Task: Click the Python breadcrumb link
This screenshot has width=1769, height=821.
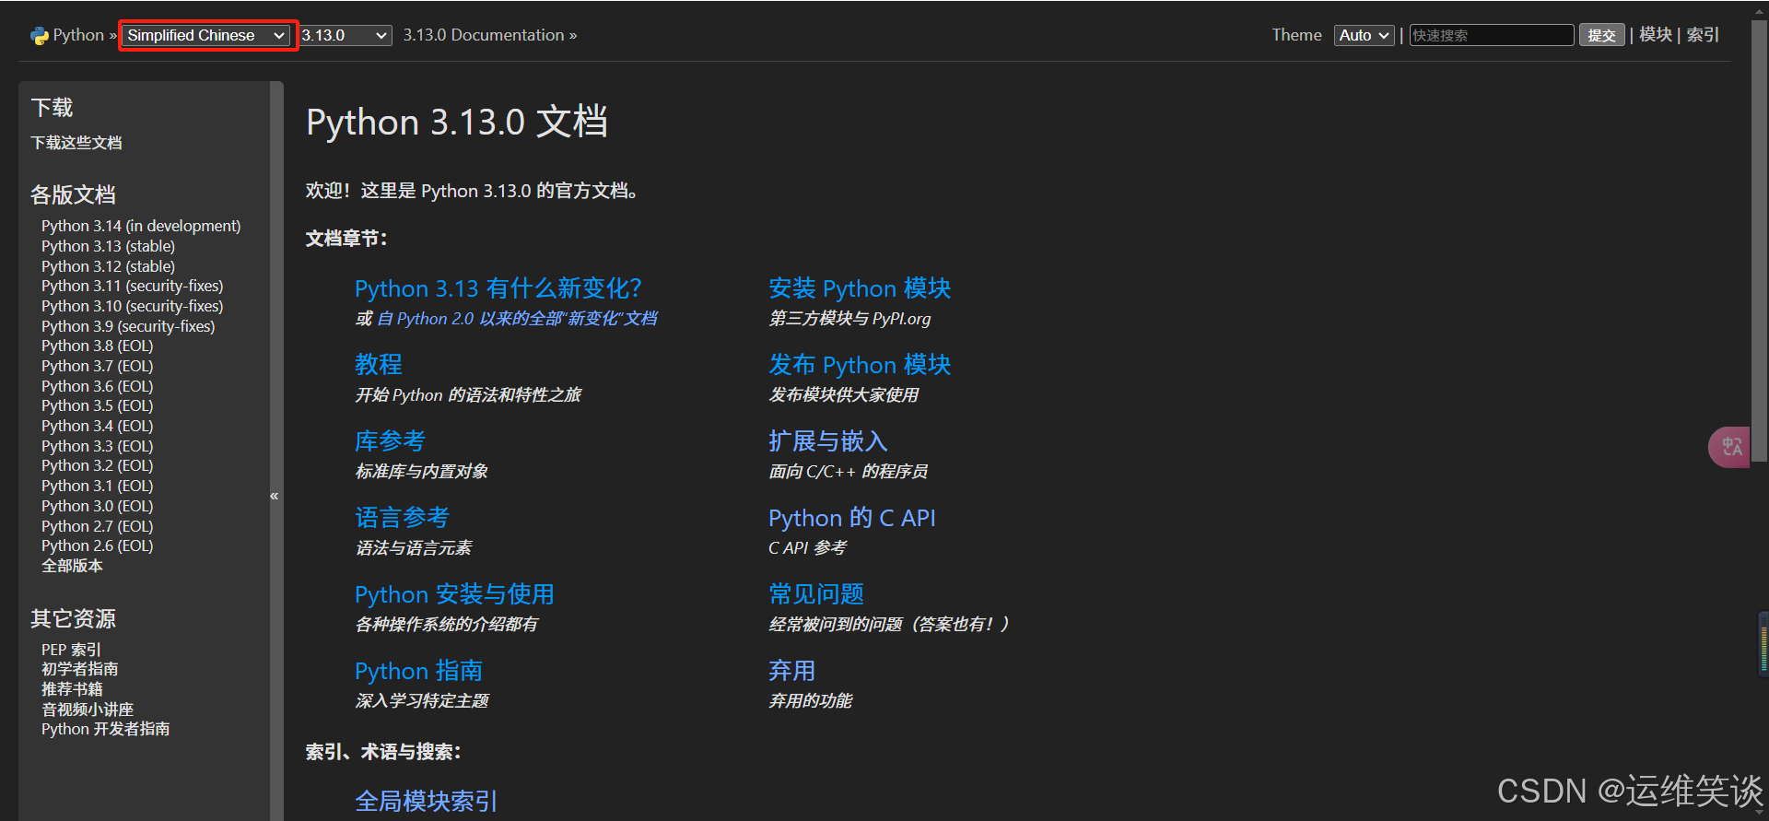Action: (x=78, y=35)
